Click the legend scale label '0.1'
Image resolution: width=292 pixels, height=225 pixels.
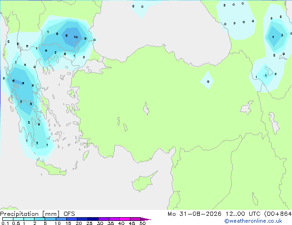click(5, 223)
